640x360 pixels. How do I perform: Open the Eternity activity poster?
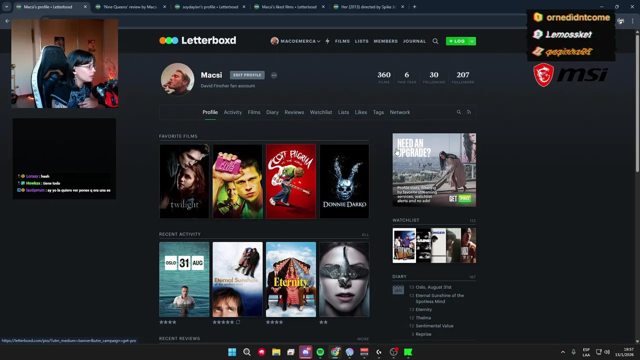[x=291, y=279]
